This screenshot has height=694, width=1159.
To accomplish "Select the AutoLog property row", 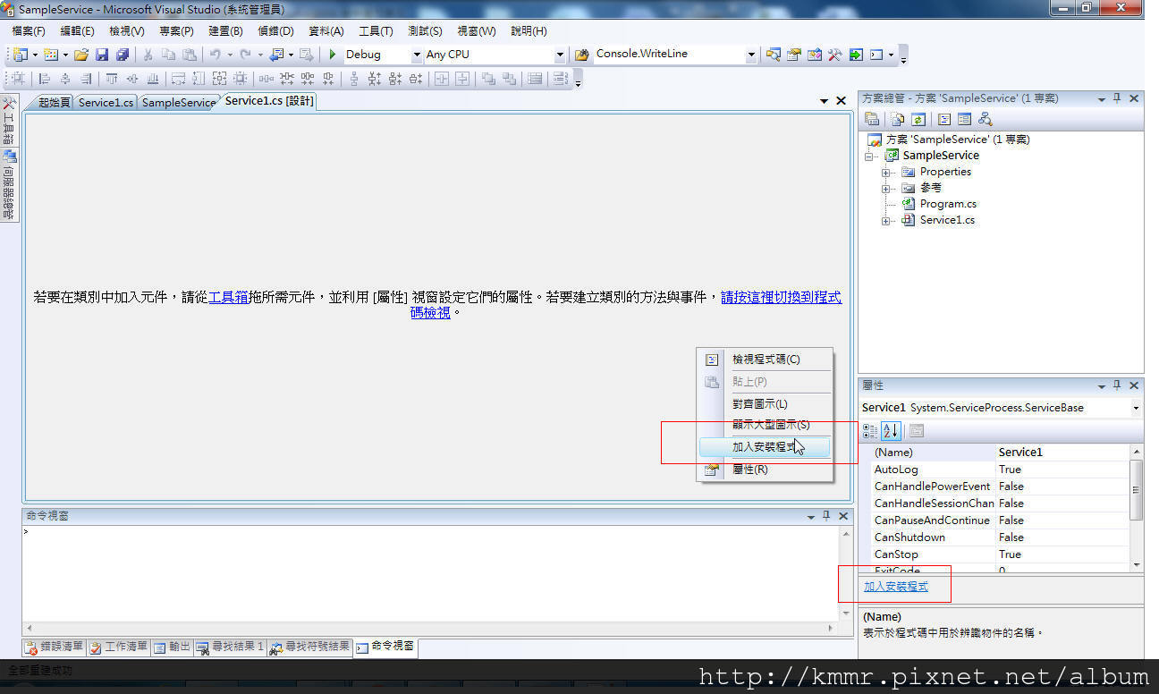I will click(1000, 470).
